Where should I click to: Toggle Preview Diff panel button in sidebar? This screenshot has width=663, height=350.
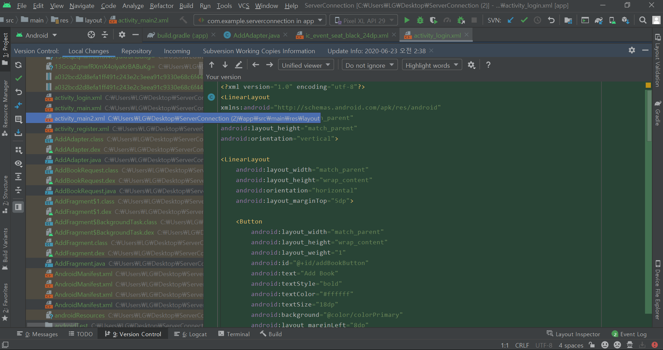[x=18, y=207]
